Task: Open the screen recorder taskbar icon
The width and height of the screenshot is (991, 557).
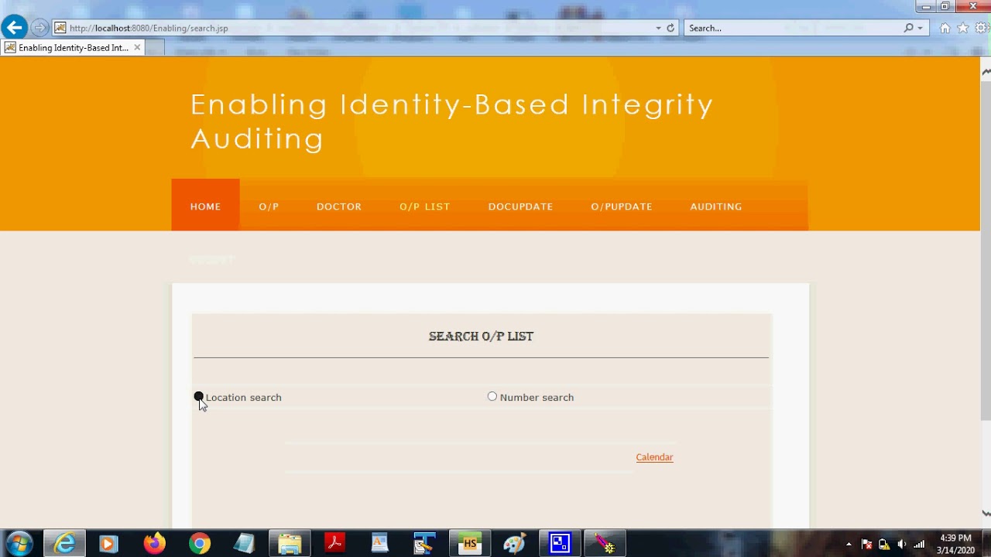Action: tap(604, 544)
